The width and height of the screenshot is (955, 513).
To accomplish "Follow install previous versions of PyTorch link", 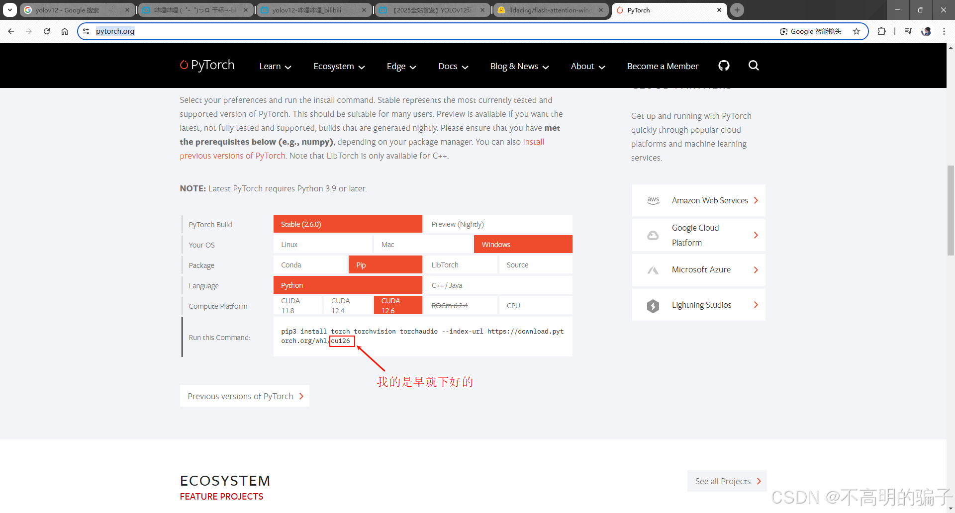I will [x=362, y=149].
